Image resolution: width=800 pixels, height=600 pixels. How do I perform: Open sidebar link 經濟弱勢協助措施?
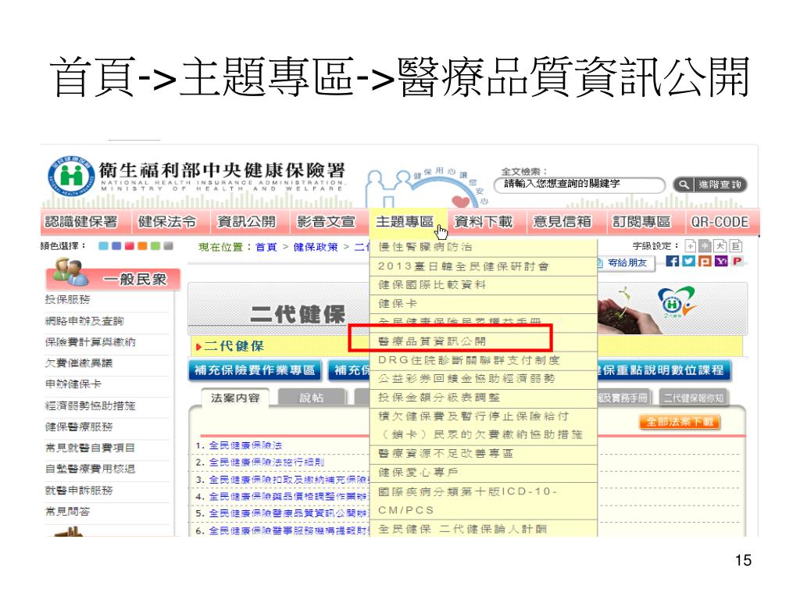(90, 405)
